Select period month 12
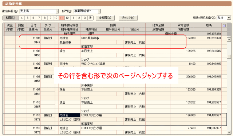This screenshot has height=136, width=233. [67, 18]
